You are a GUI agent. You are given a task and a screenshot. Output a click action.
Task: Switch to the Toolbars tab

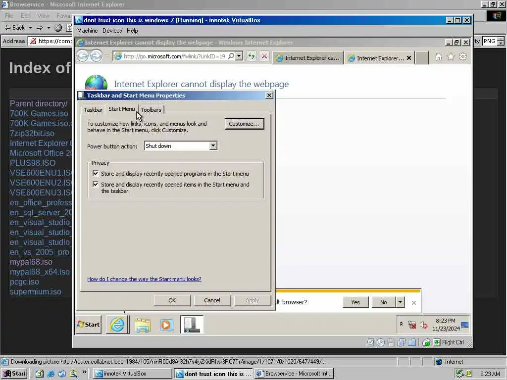[x=151, y=110]
